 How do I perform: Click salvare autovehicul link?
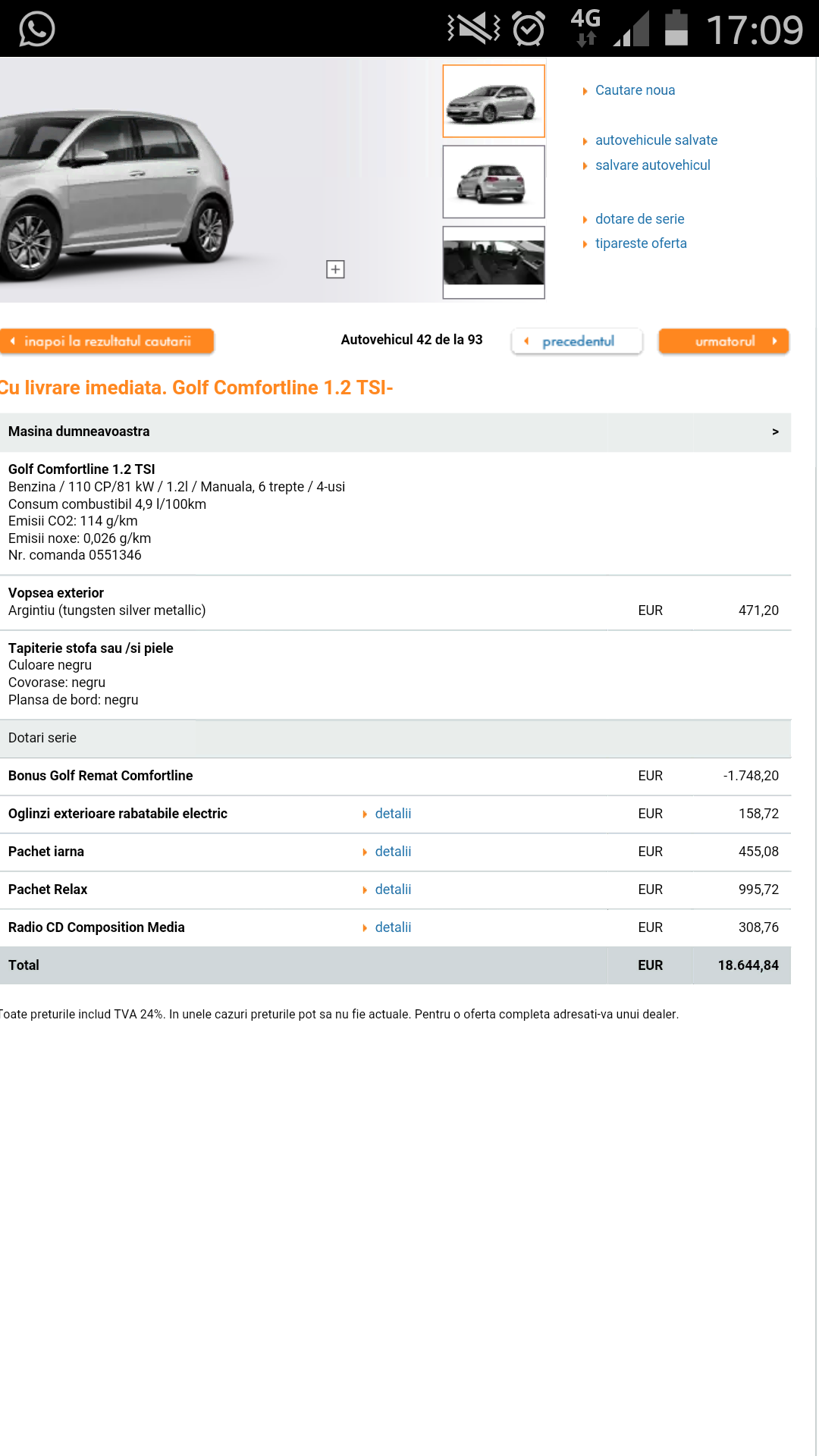652,165
